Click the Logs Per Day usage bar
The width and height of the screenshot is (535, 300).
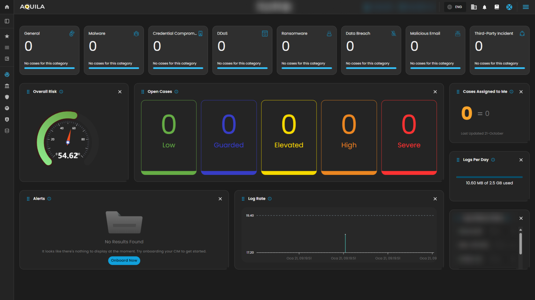click(489, 177)
